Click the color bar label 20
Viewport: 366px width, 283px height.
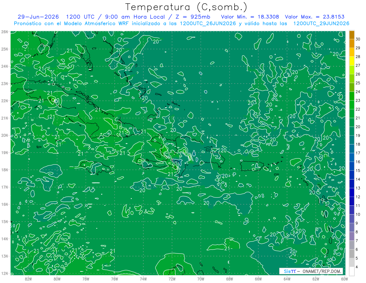pyautogui.click(x=358, y=127)
